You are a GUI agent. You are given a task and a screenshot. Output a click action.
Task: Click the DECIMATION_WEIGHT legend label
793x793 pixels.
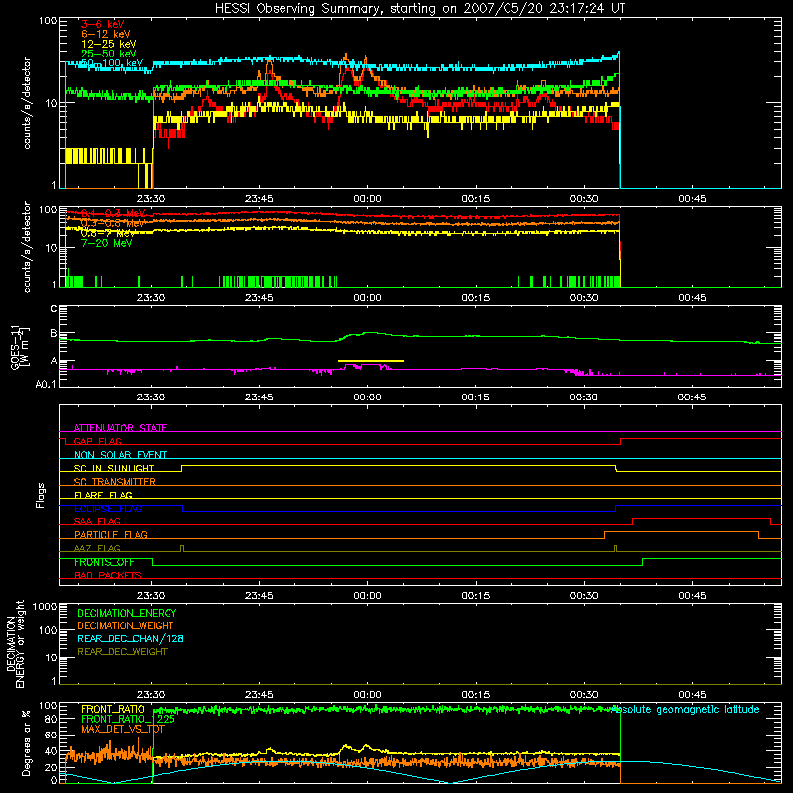coord(126,625)
